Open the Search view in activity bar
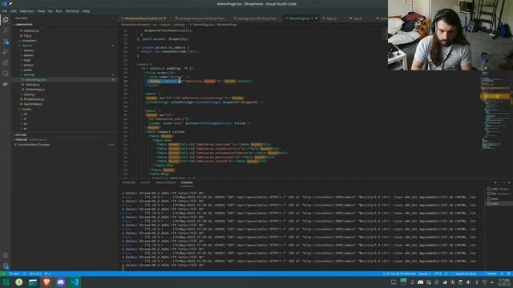513x288 pixels. tap(6, 30)
